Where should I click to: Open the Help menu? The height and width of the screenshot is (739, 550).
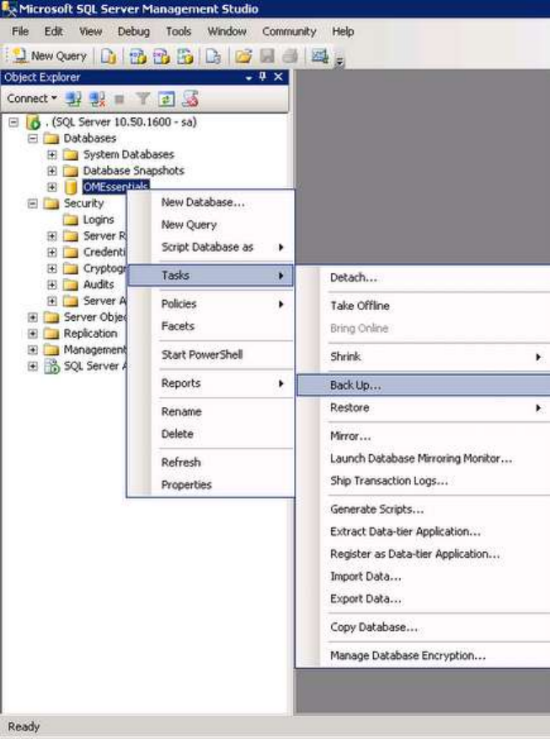point(343,31)
